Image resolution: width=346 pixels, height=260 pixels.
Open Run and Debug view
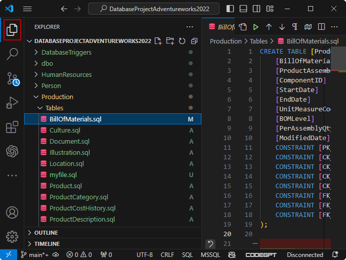[12, 103]
